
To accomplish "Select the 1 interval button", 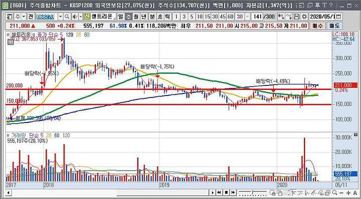I will point(176,16).
